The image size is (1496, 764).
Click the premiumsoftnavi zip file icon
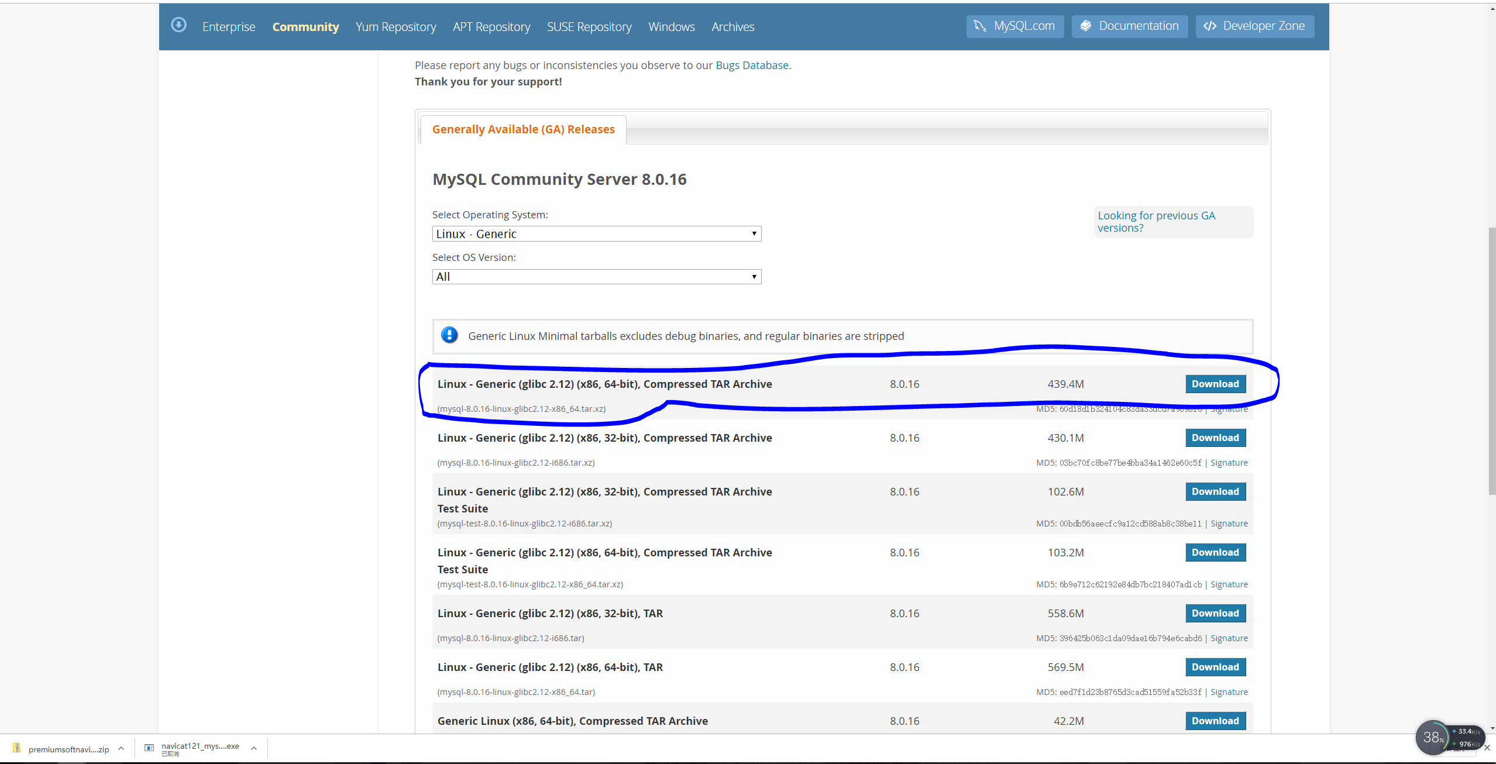click(16, 748)
